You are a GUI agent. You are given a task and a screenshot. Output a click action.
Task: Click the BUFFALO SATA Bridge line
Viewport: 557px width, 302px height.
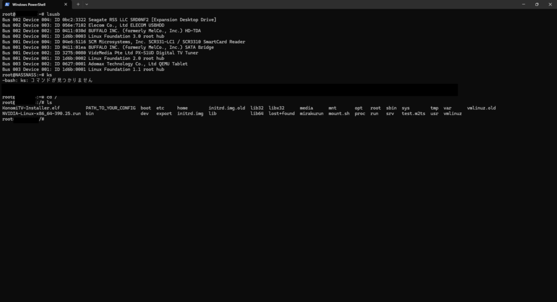108,47
